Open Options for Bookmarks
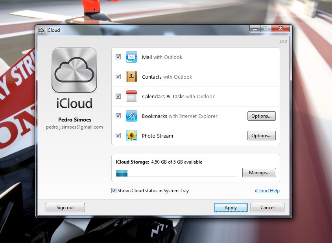Image resolution: width=332 pixels, height=243 pixels. pos(262,116)
